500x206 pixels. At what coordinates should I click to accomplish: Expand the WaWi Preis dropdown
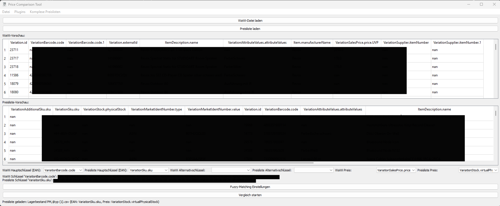pos(396,170)
